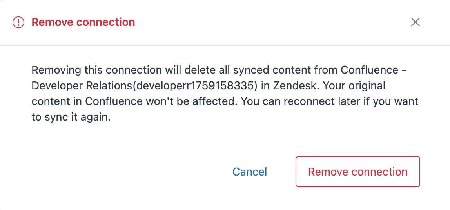Close the dialog with the X icon
This screenshot has height=210, width=450.
(416, 22)
